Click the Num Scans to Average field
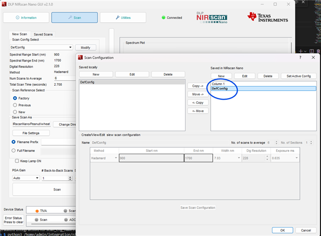This screenshot has height=236, width=321. click(x=65, y=78)
